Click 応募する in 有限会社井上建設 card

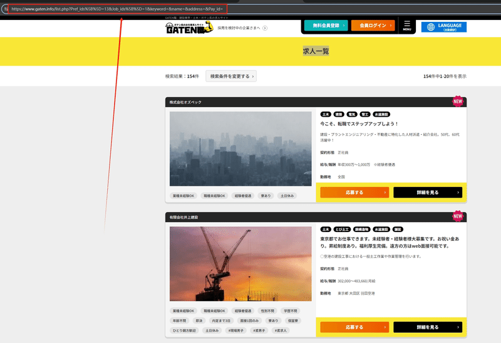354,327
